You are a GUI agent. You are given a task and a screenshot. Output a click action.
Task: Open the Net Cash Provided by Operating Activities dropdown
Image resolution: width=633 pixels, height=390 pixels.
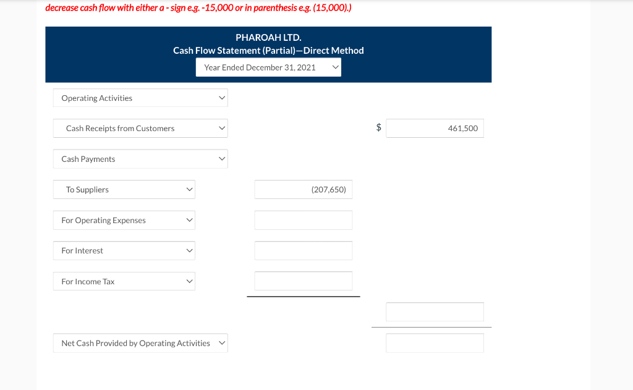click(x=140, y=342)
